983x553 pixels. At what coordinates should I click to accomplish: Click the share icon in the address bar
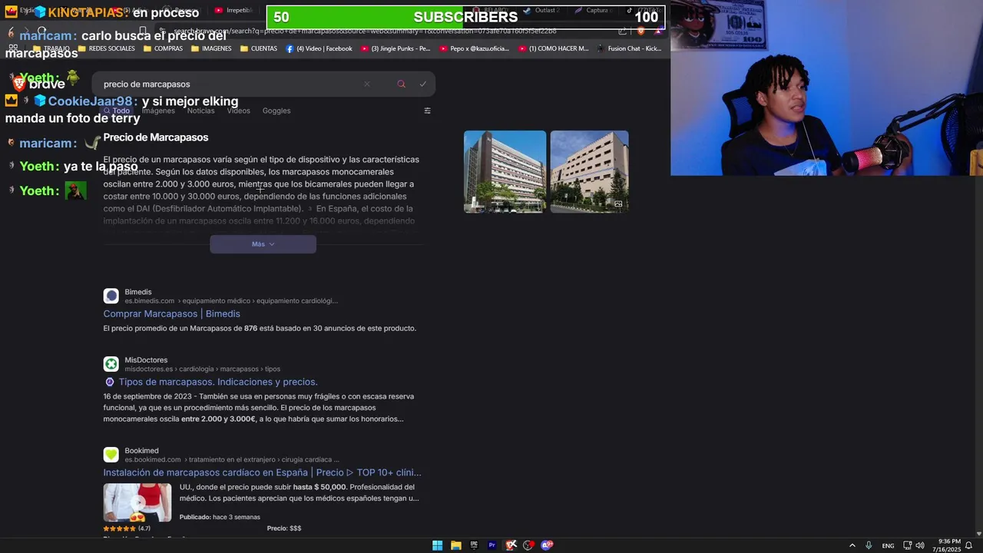point(623,31)
